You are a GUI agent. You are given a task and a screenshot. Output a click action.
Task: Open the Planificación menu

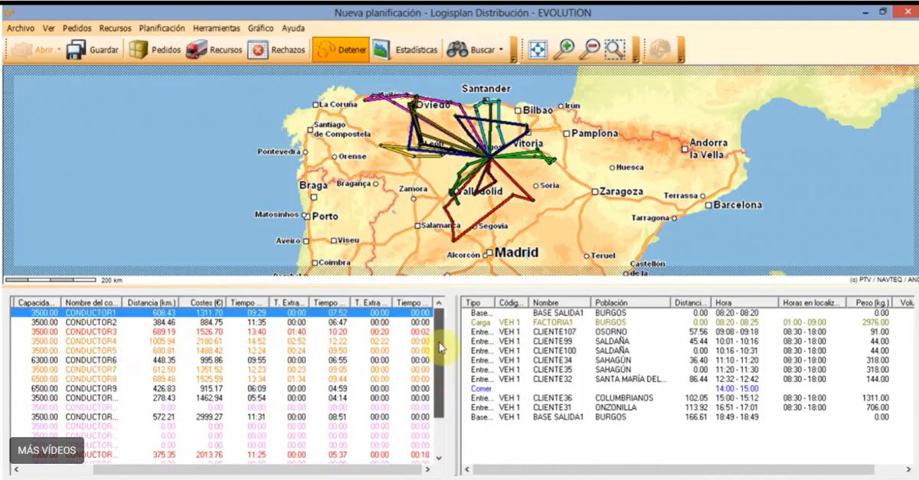point(162,28)
